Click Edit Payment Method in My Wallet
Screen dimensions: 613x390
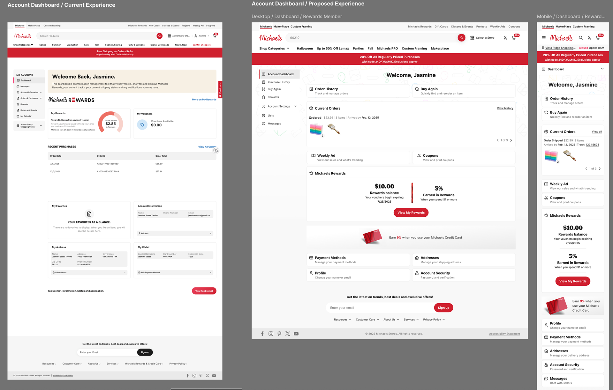tap(175, 272)
